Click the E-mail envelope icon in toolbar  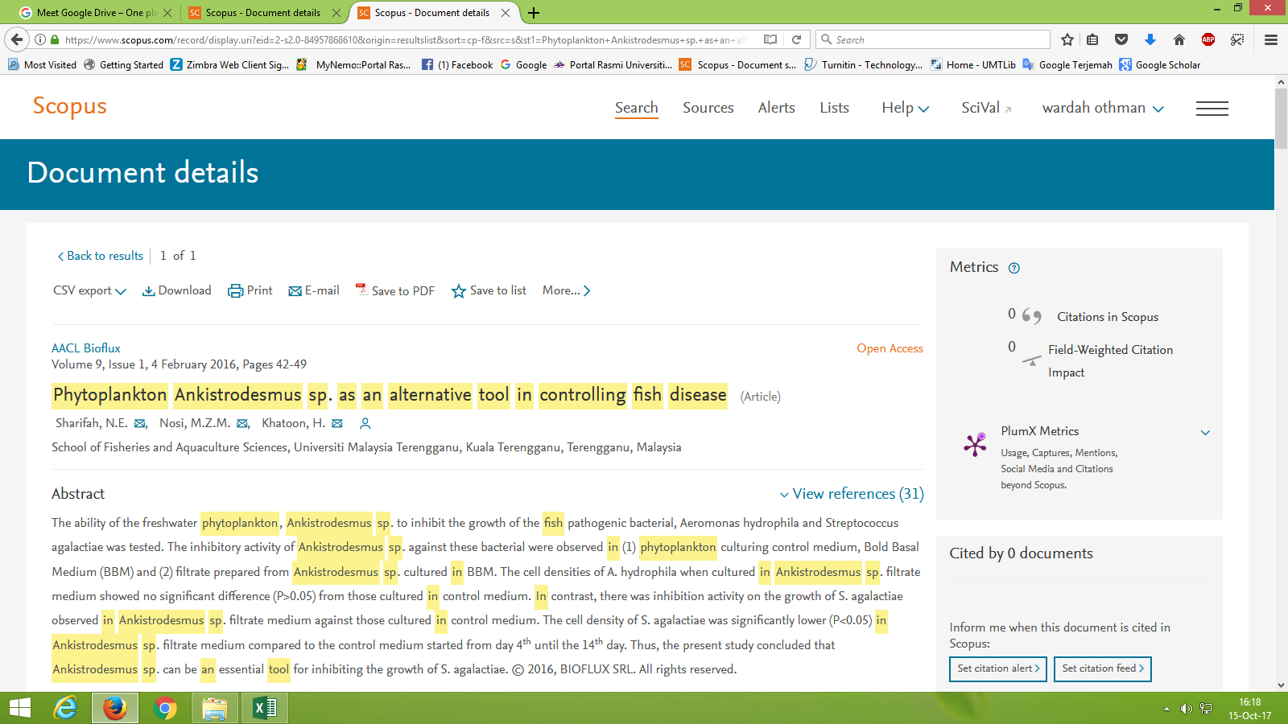[x=295, y=291]
